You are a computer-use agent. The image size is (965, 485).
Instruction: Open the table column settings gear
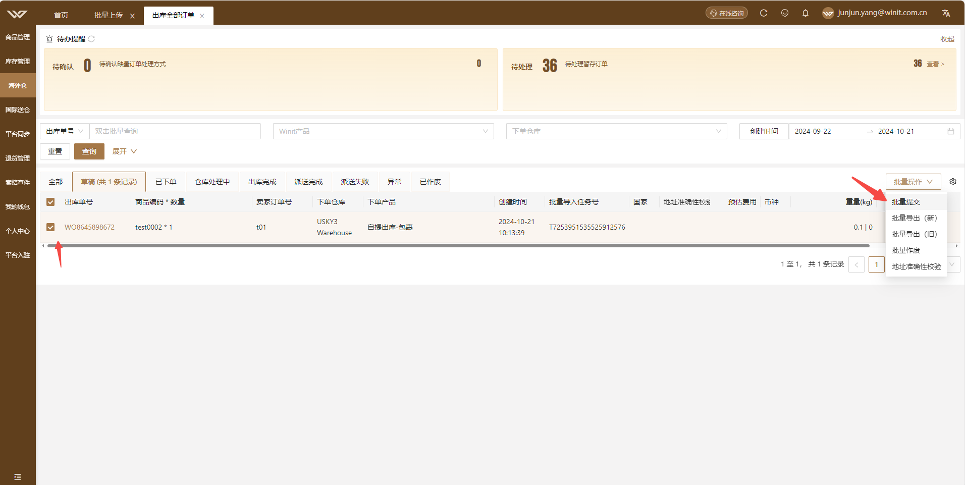pyautogui.click(x=953, y=182)
